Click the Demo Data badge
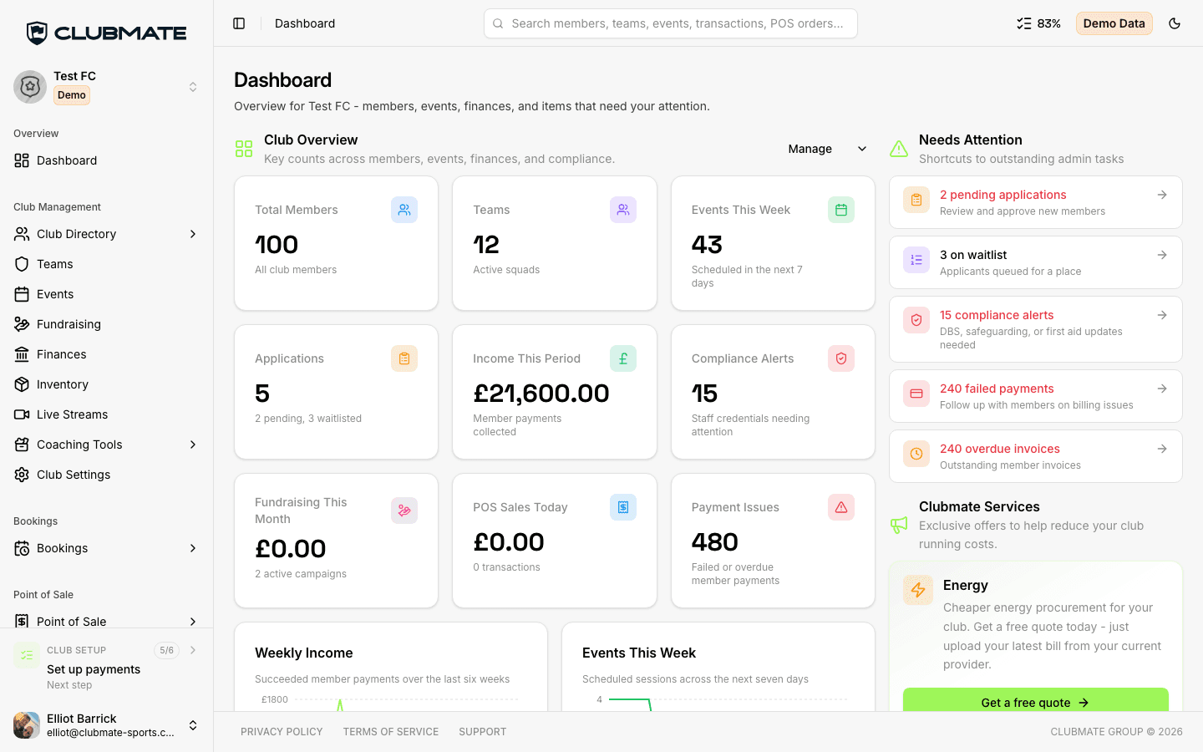 (x=1114, y=23)
